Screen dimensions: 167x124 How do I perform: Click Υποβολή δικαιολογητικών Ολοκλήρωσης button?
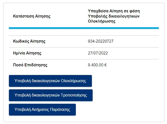(50, 81)
